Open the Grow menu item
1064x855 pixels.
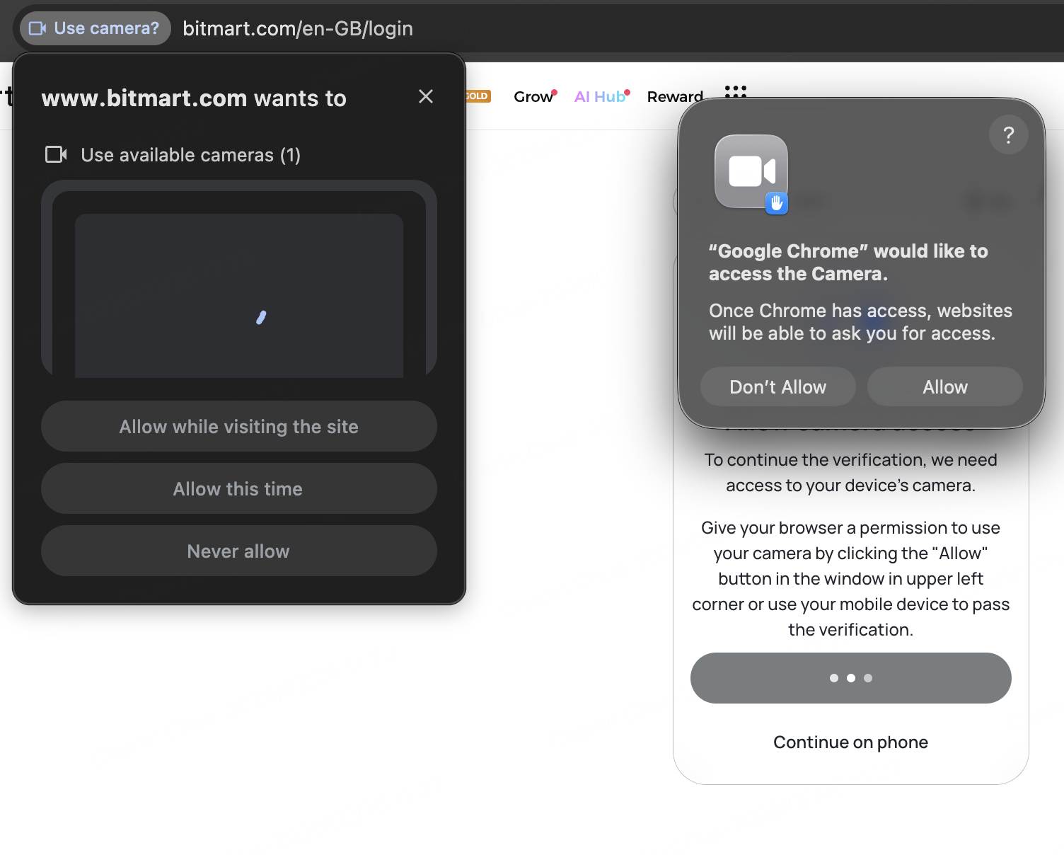[533, 97]
